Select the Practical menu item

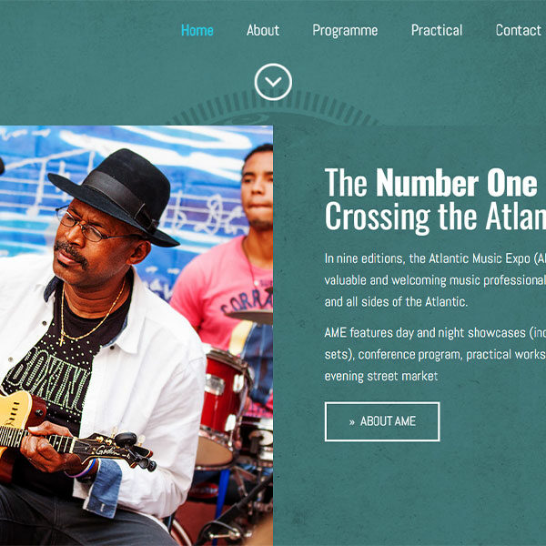point(437,30)
